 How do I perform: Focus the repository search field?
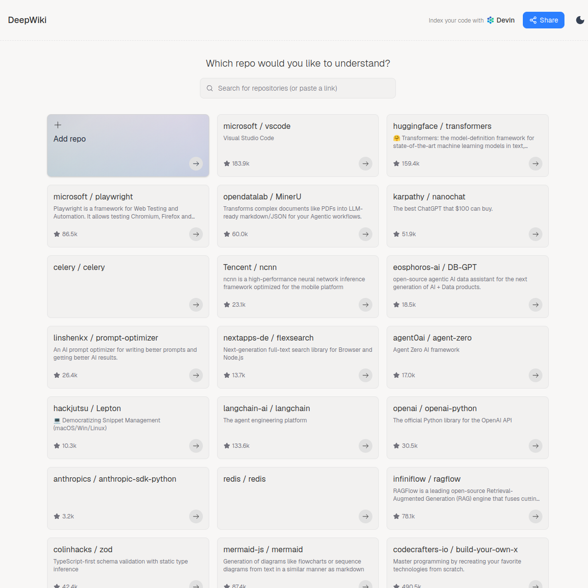(x=298, y=88)
